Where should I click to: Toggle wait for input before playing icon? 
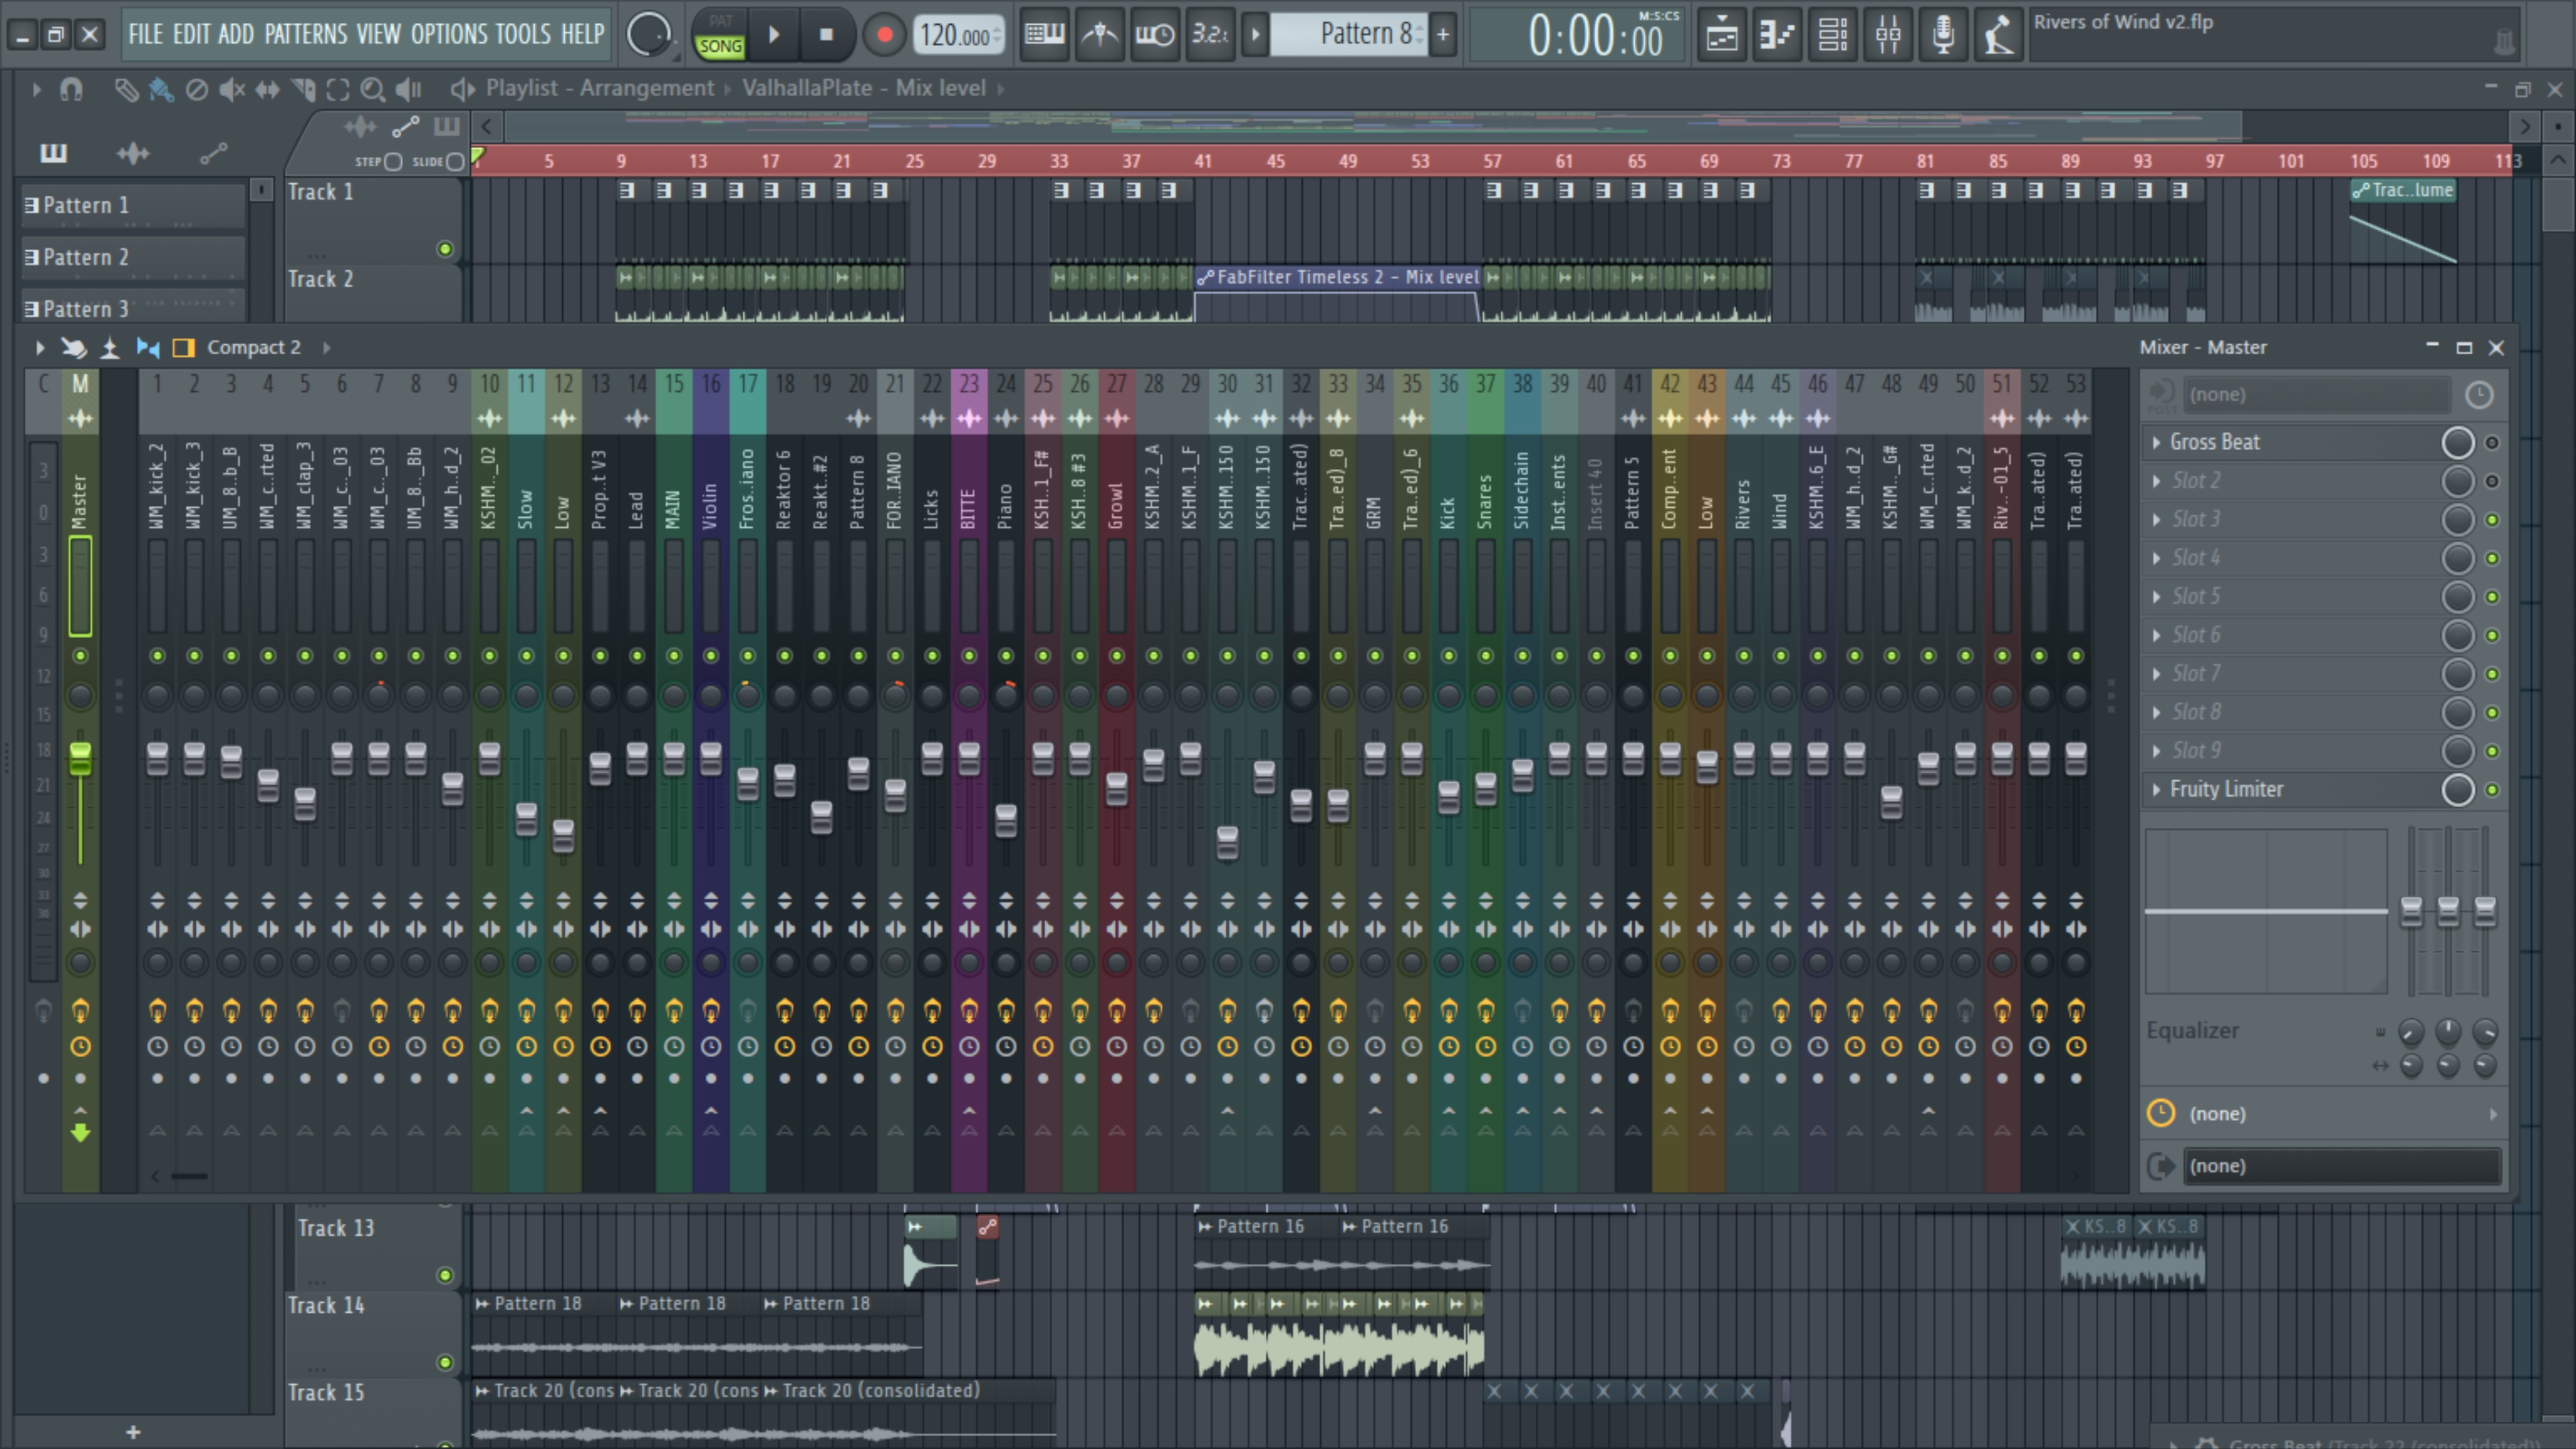point(1155,35)
